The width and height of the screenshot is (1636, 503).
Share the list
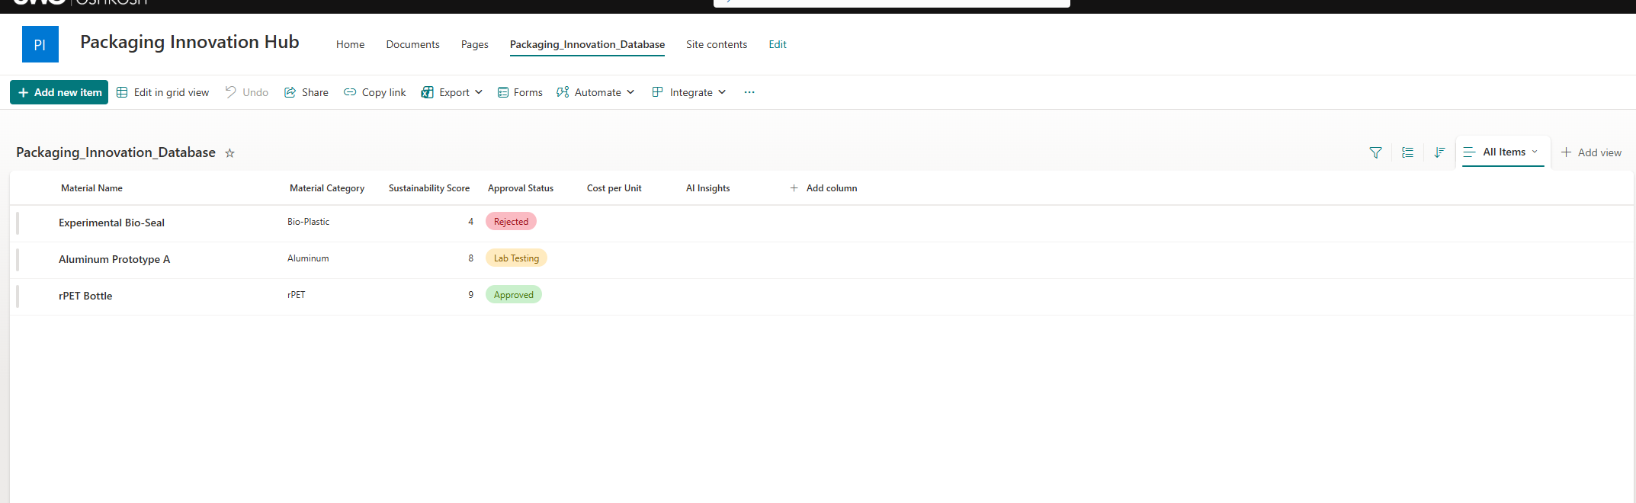coord(306,92)
